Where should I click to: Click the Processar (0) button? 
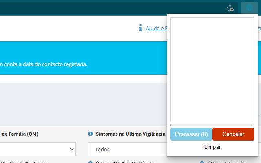pos(191,134)
